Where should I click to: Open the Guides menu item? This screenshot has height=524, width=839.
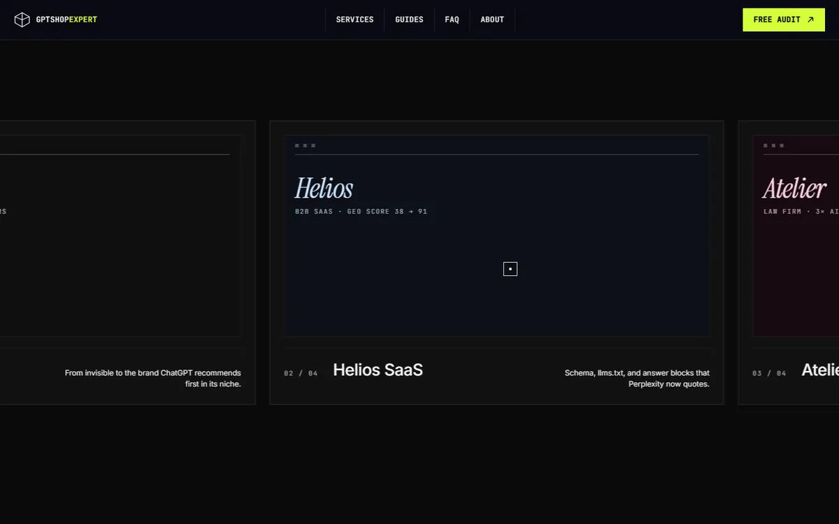tap(409, 20)
